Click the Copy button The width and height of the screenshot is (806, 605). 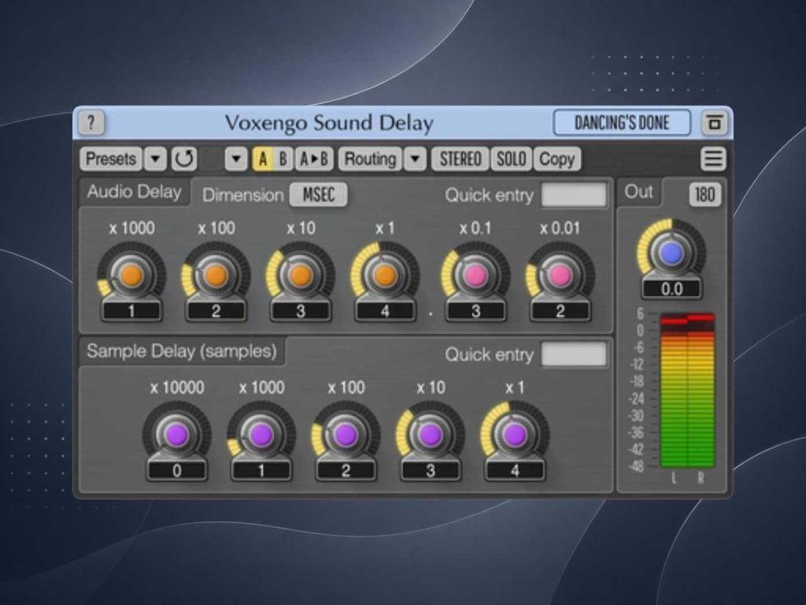556,159
